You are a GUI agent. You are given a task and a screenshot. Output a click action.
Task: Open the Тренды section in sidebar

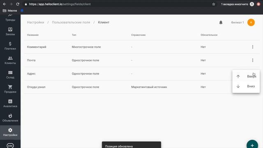[10, 18]
